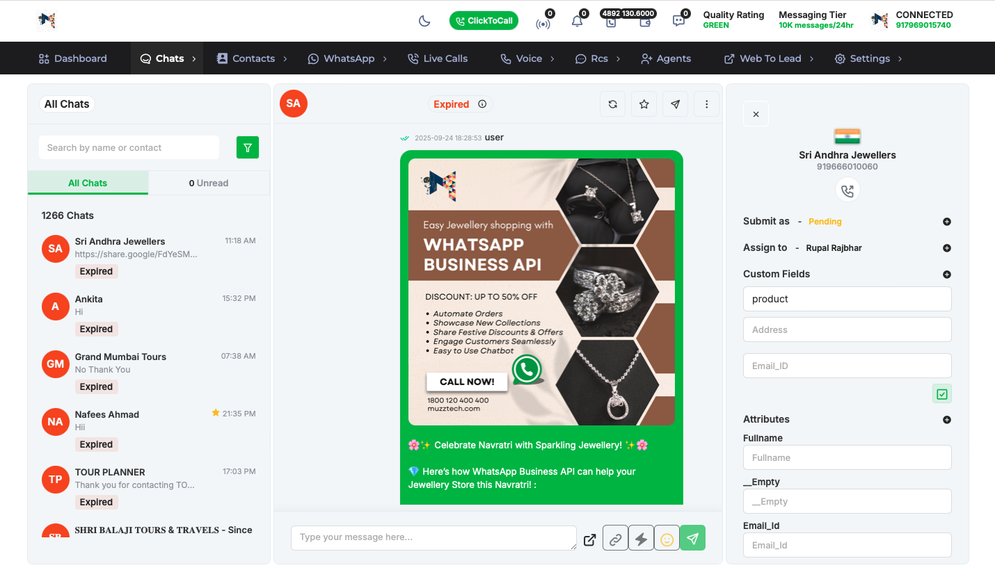Call contact using phone icon
Image resolution: width=995 pixels, height=570 pixels.
847,190
